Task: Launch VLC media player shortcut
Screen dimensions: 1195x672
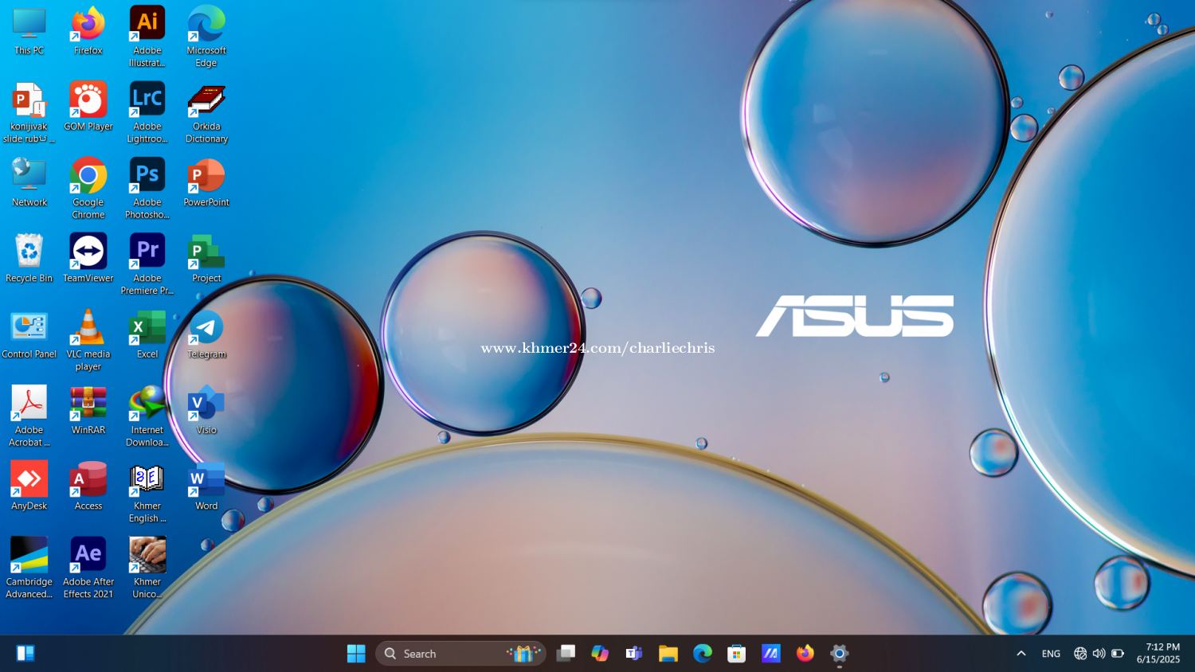Action: pyautogui.click(x=88, y=341)
